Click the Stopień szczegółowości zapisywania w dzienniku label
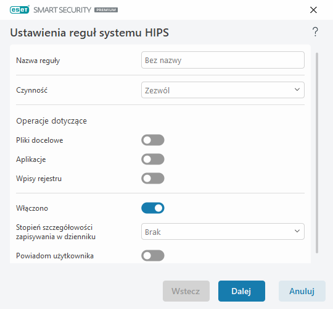This screenshot has width=333, height=309. [55, 232]
